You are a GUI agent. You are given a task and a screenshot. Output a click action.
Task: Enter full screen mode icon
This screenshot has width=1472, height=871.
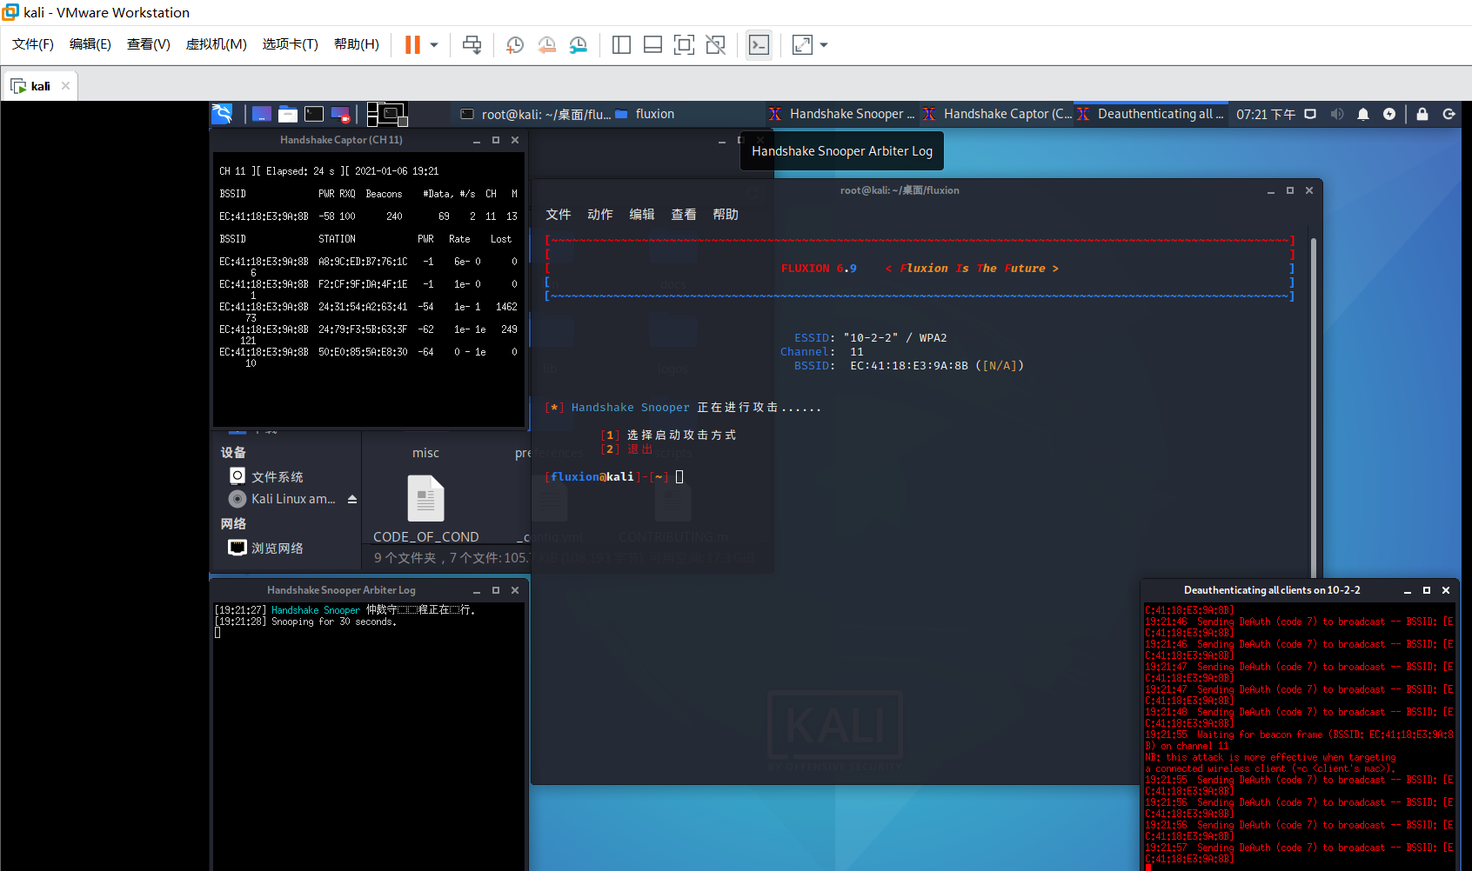click(684, 44)
